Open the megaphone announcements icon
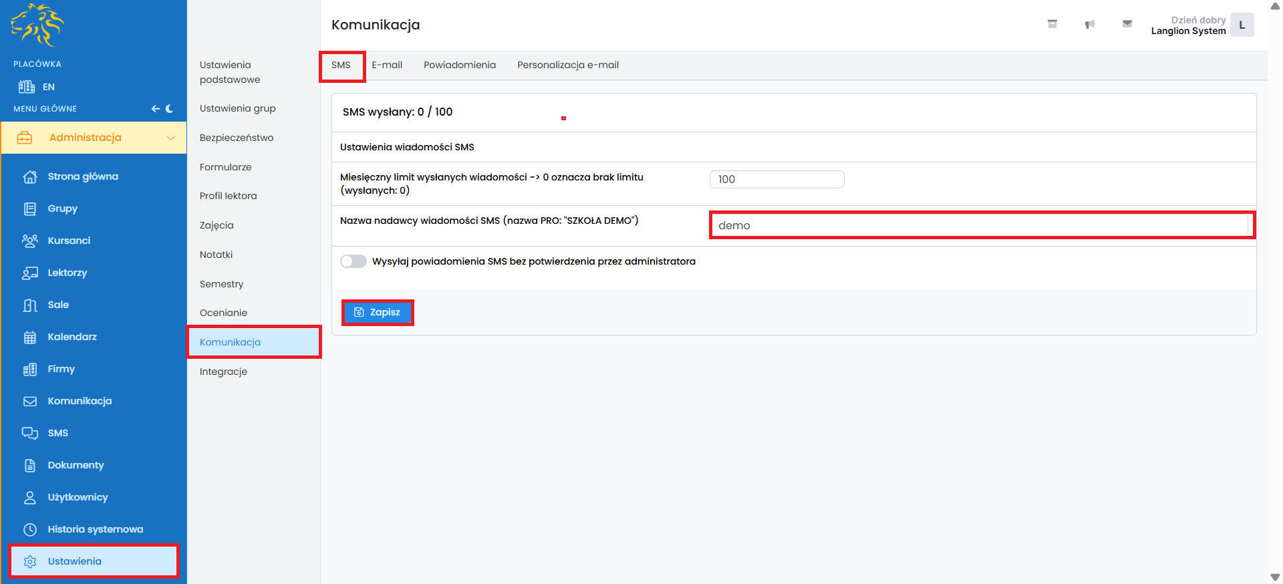Screen dimensions: 1283x584 [1089, 24]
